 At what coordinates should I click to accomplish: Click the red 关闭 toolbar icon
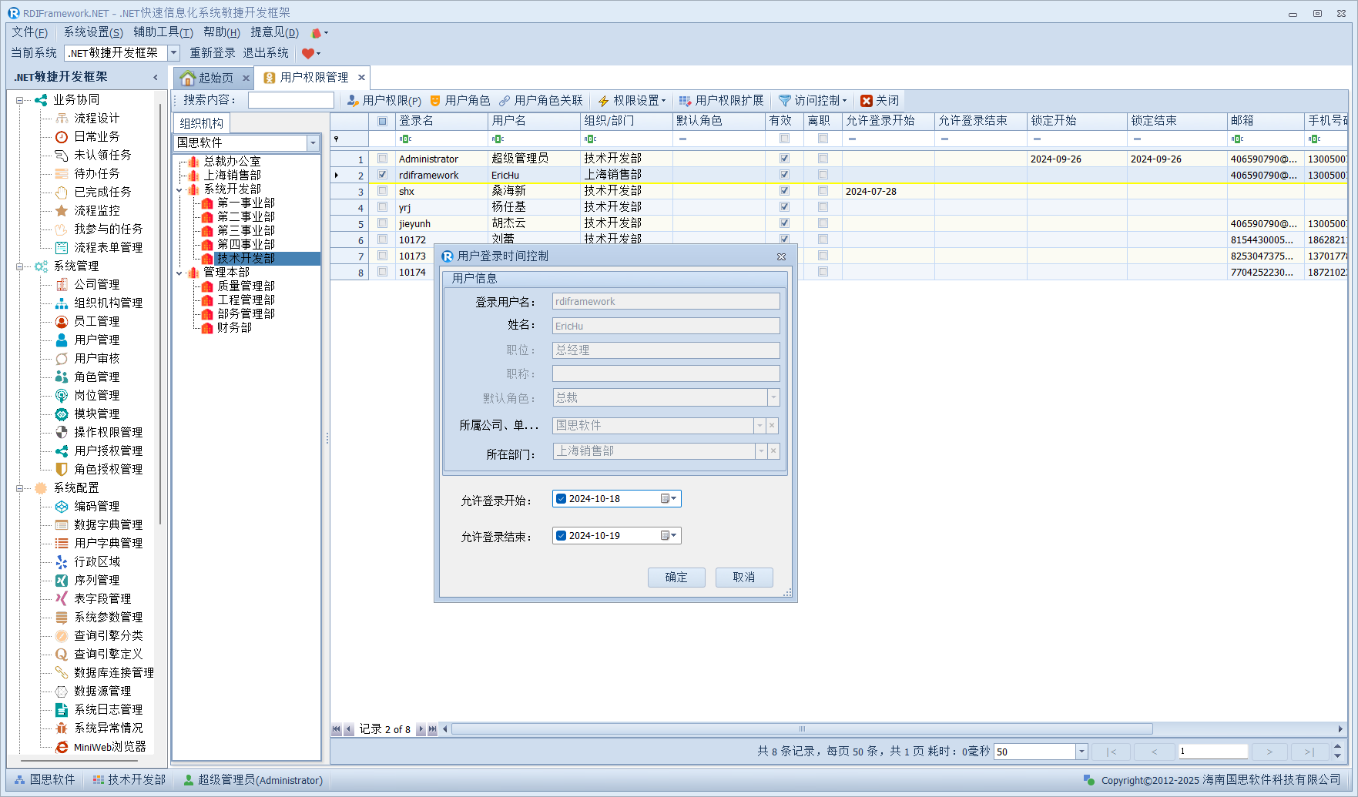pyautogui.click(x=867, y=101)
